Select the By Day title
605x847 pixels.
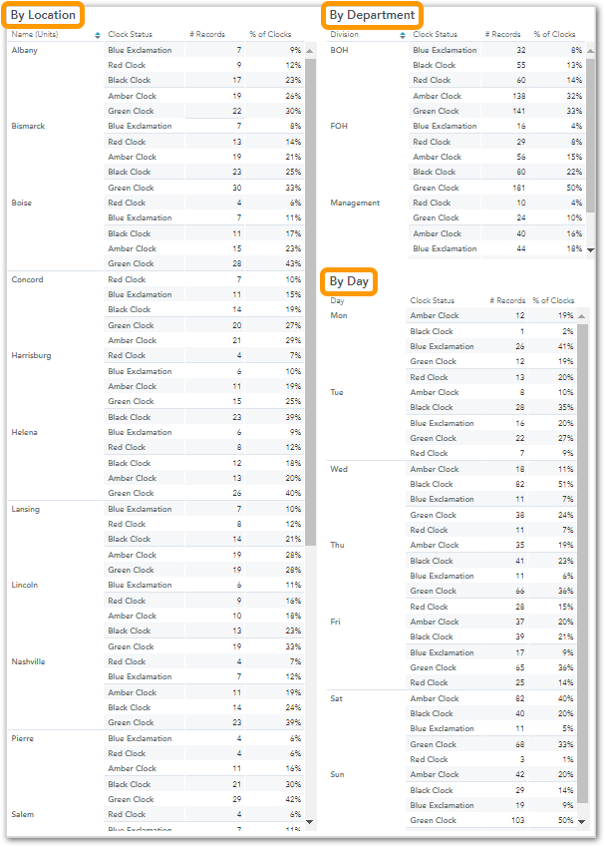(349, 281)
